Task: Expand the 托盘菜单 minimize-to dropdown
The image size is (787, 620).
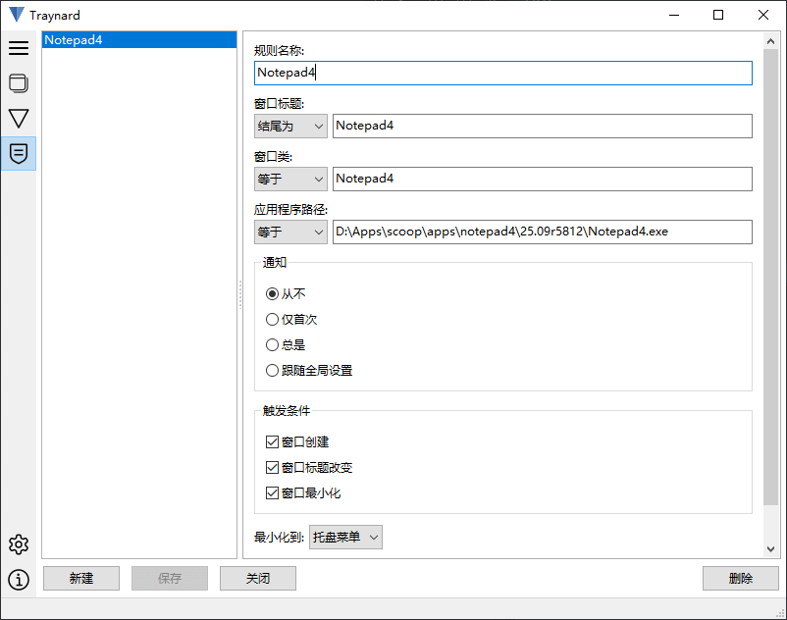Action: pos(345,537)
